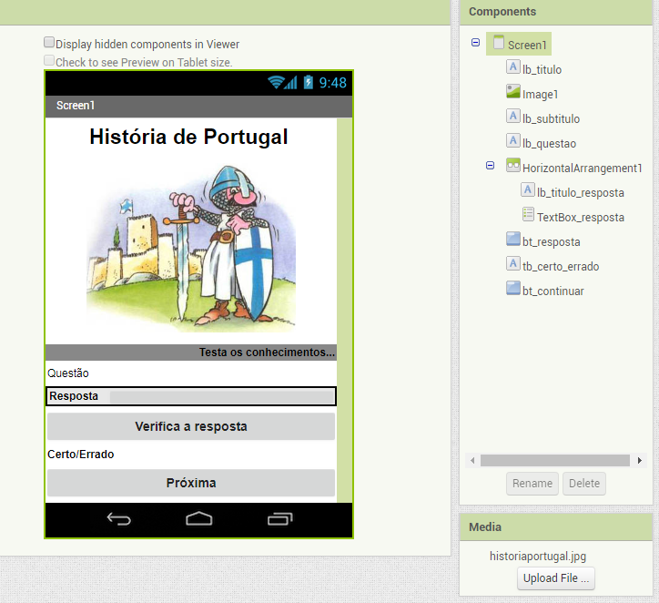659x603 pixels.
Task: Click the phone preview home icon
Action: (x=199, y=519)
